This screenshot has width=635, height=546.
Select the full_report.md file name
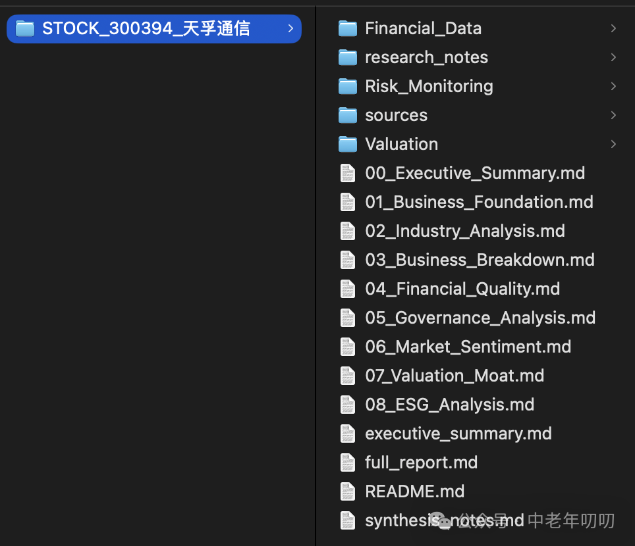tap(421, 463)
